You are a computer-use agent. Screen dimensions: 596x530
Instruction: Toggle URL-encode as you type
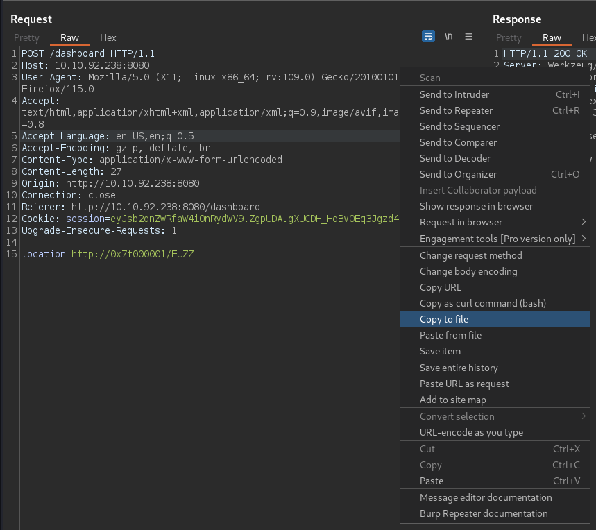click(x=471, y=432)
